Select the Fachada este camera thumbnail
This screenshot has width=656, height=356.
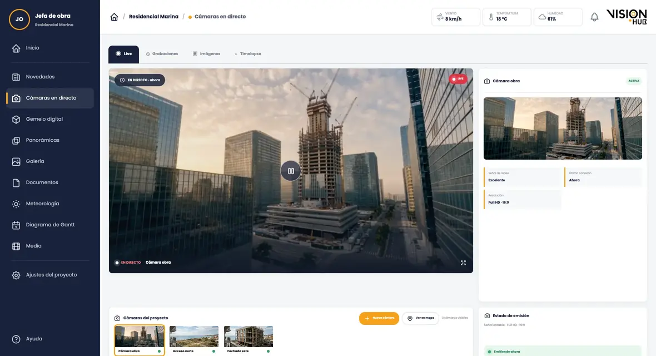pyautogui.click(x=248, y=340)
